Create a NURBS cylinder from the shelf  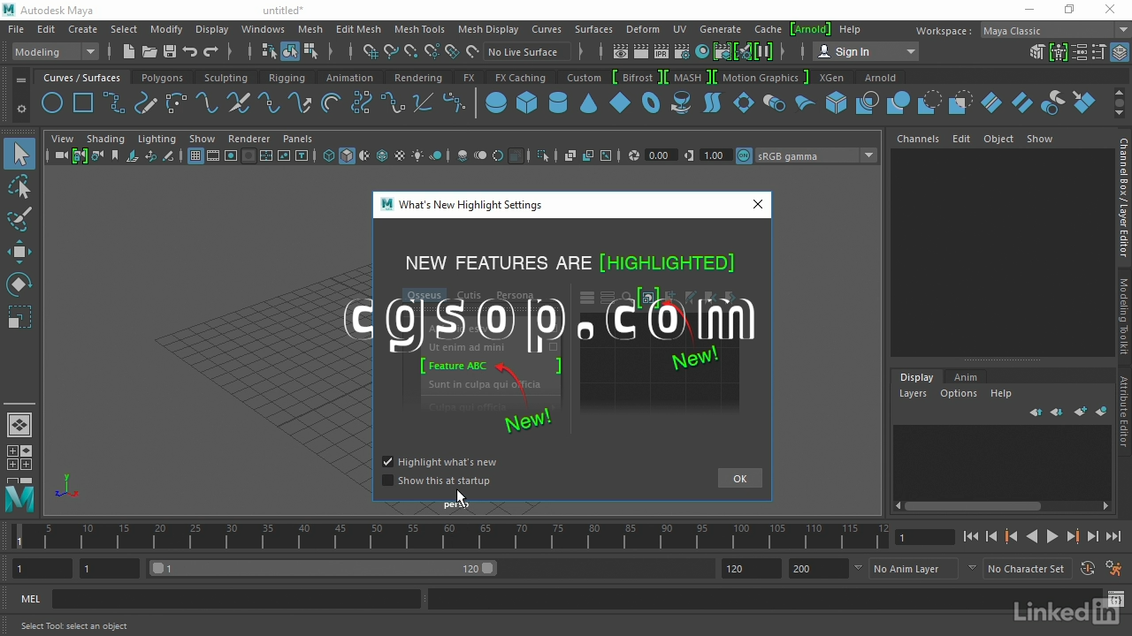[558, 103]
